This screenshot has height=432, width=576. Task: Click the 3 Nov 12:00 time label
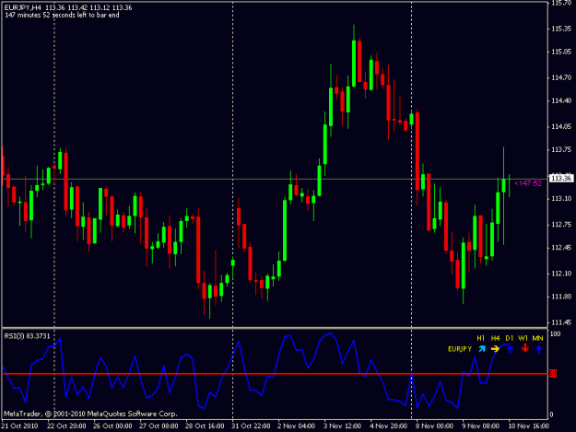(342, 426)
